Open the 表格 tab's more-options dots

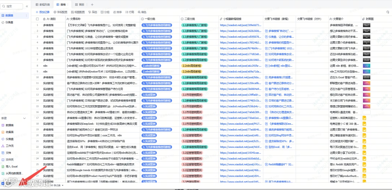pos(68,4)
